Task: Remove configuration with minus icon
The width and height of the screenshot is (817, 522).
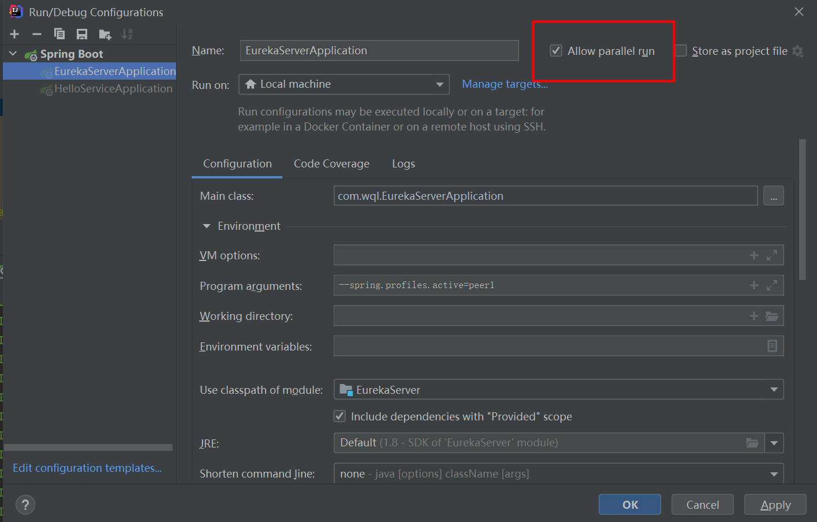Action: coord(37,35)
